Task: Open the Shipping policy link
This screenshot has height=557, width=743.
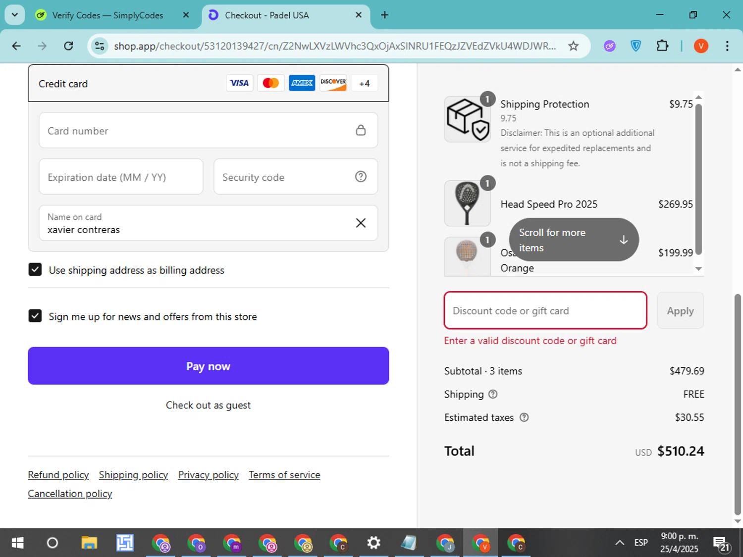Action: (x=133, y=475)
